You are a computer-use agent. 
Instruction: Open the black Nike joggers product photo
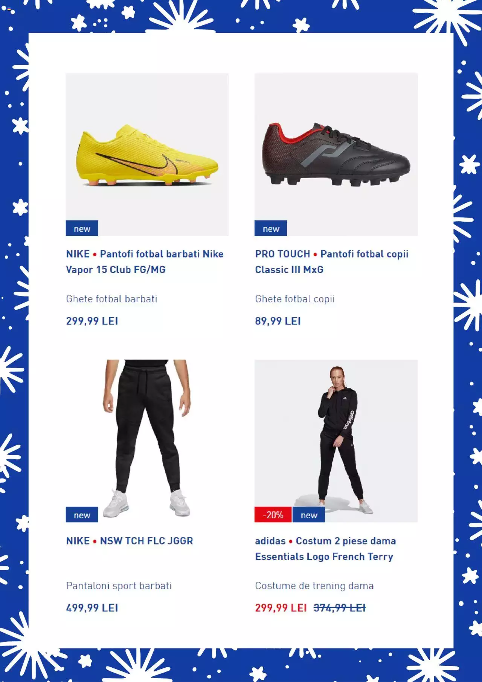tap(147, 441)
